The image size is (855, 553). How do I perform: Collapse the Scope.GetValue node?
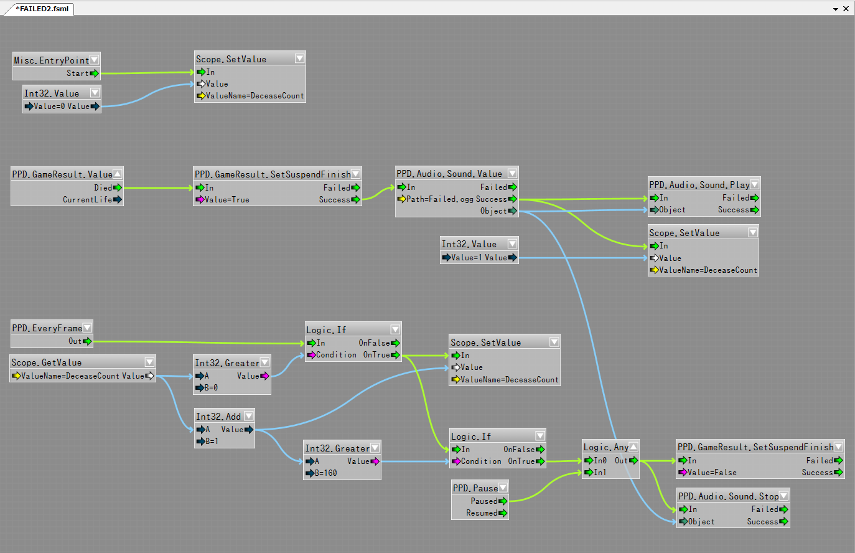149,362
